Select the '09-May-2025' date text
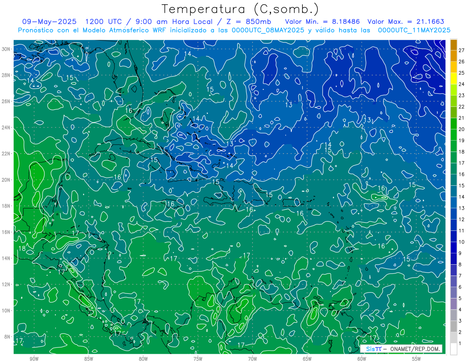 pyautogui.click(x=49, y=22)
